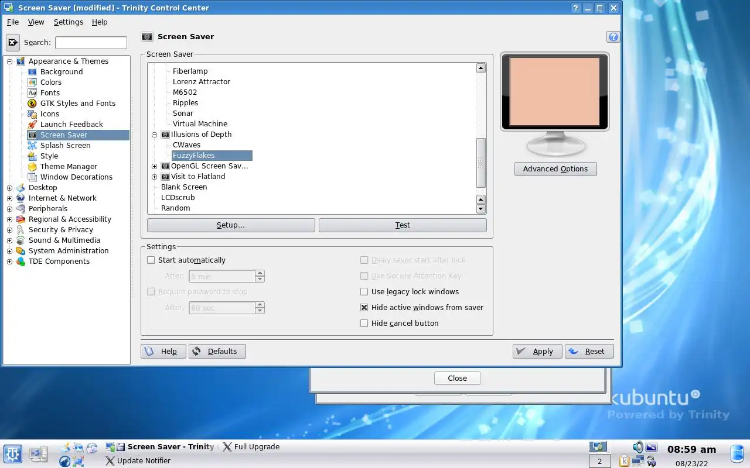Viewport: 750px width, 468px height.
Task: Click the Klipper clipboard tray icon
Action: [x=625, y=461]
